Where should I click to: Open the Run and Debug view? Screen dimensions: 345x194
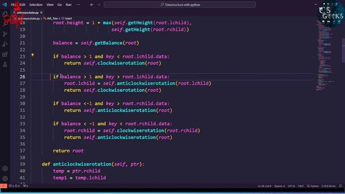pos(5,44)
